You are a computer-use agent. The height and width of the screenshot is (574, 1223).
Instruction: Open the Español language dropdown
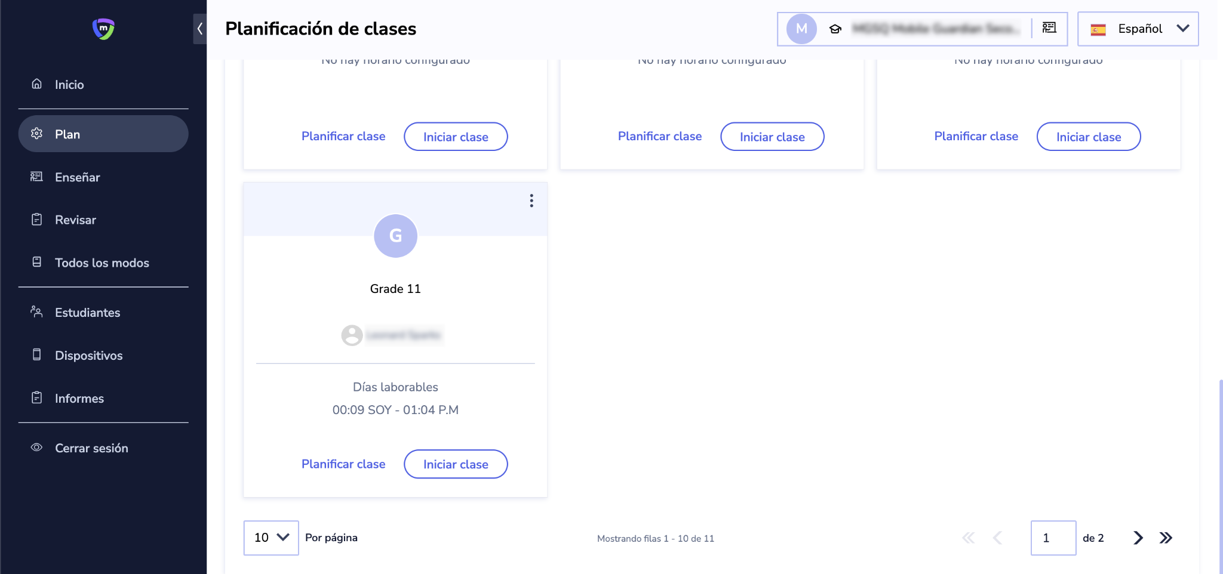pos(1138,29)
